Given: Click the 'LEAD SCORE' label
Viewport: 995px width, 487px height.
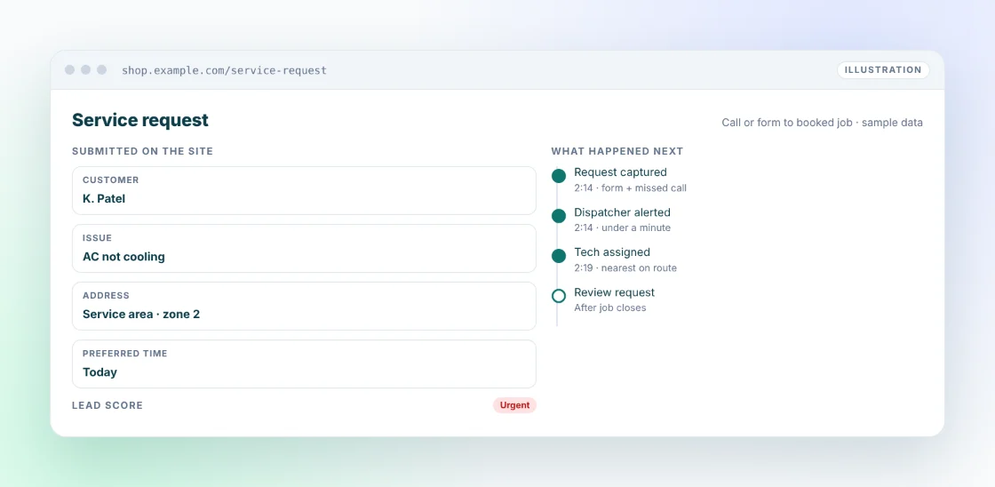Looking at the screenshot, I should [x=107, y=405].
